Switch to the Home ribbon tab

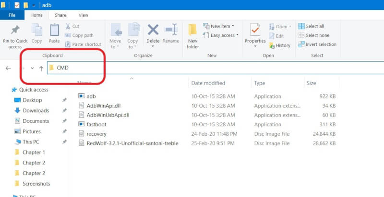coord(36,15)
